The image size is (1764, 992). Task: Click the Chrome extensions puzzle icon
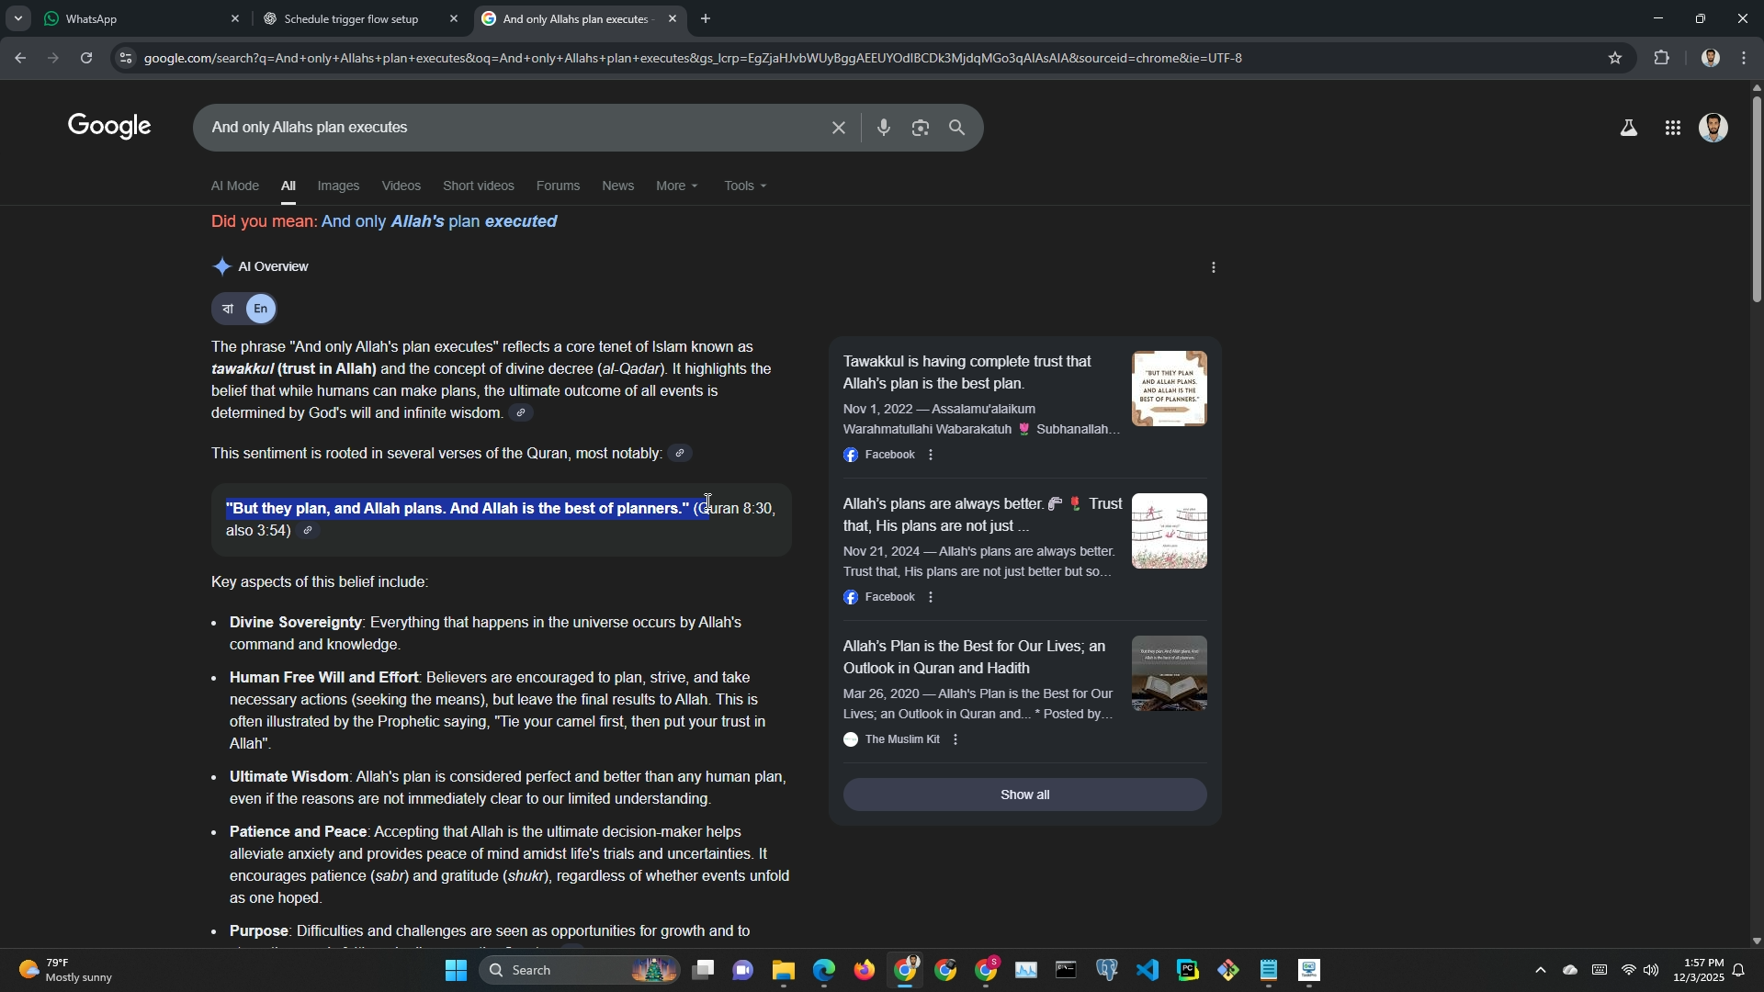[1661, 58]
